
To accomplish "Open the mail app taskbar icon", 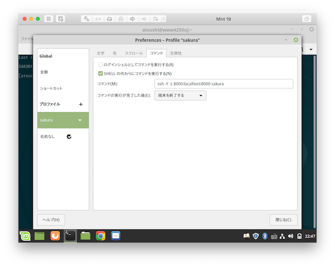I will coord(116,236).
